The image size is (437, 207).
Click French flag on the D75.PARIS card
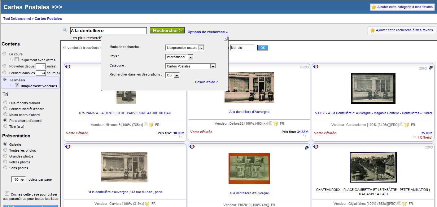[68, 67]
